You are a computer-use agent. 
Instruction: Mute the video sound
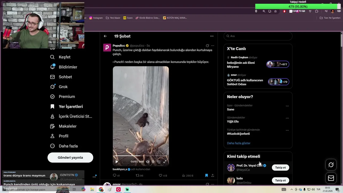pyautogui.click(x=148, y=162)
